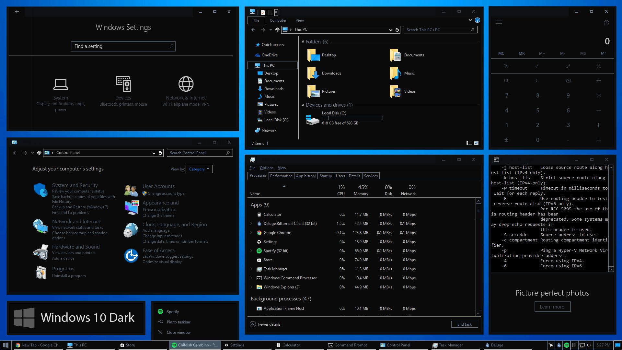Open the View by Category dropdown
The height and width of the screenshot is (350, 622).
[x=199, y=169]
